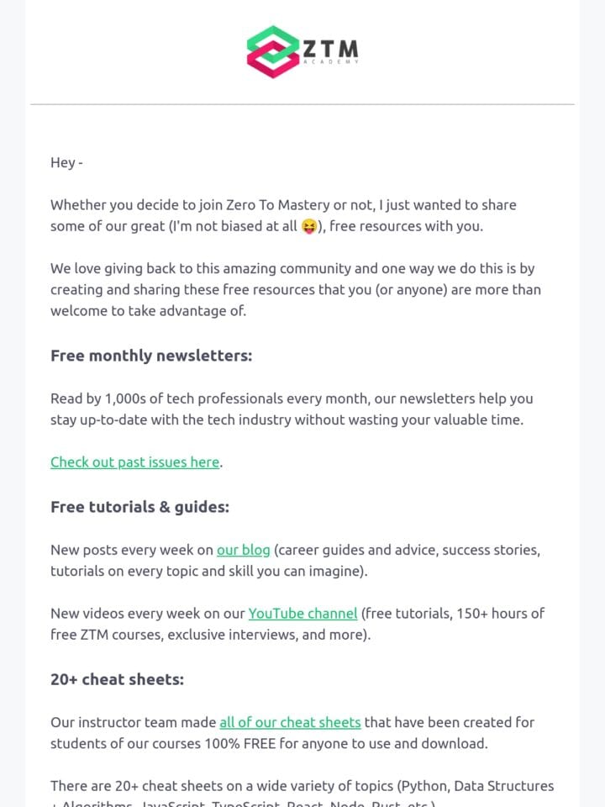
Task: Click the text "New videos every week on our"
Action: click(148, 614)
